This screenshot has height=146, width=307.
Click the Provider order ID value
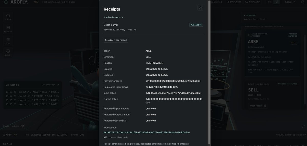(173, 81)
